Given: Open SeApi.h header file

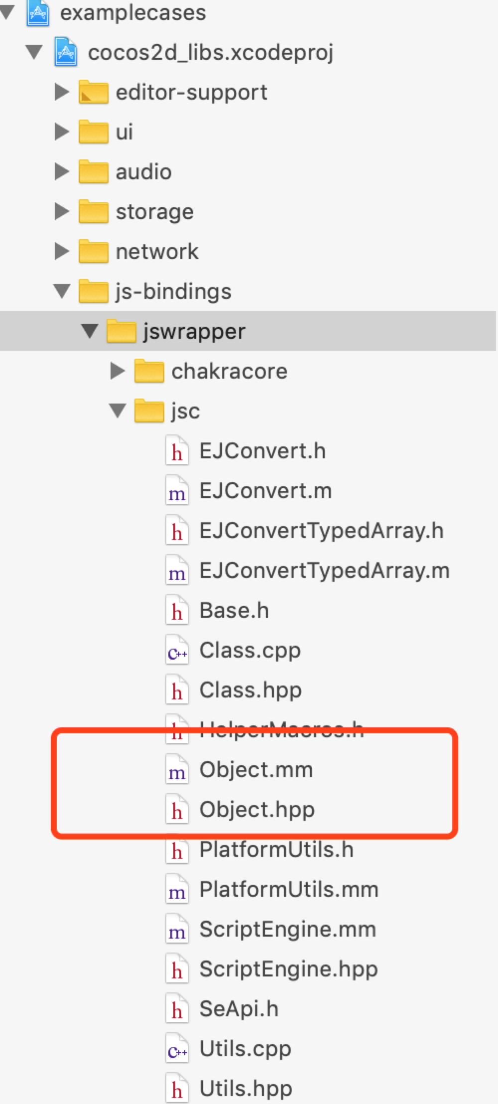Looking at the screenshot, I should click(x=239, y=1009).
